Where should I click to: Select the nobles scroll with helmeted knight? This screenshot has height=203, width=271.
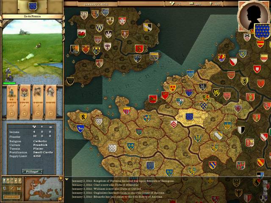pyautogui.click(x=50, y=102)
